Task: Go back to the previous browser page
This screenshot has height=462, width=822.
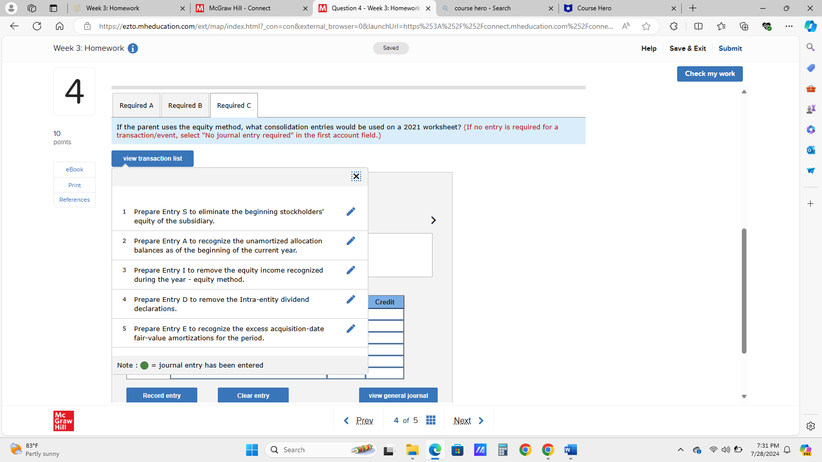Action: coord(14,26)
